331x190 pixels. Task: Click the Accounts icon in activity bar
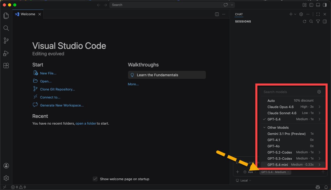pyautogui.click(x=6, y=166)
